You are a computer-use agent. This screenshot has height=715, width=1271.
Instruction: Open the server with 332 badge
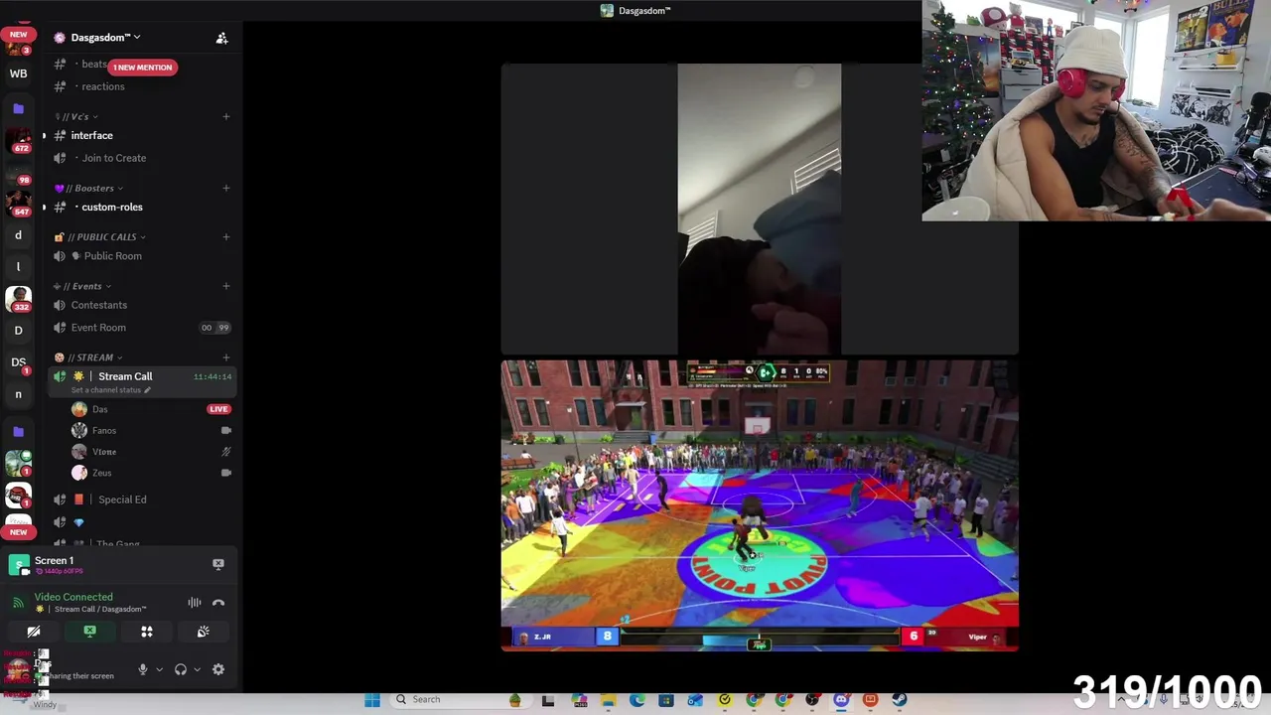(18, 298)
